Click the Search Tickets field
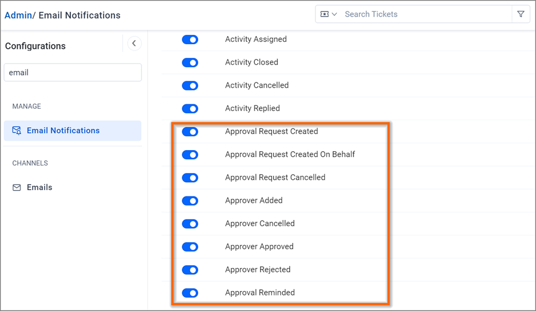This screenshot has width=536, height=311. click(427, 14)
